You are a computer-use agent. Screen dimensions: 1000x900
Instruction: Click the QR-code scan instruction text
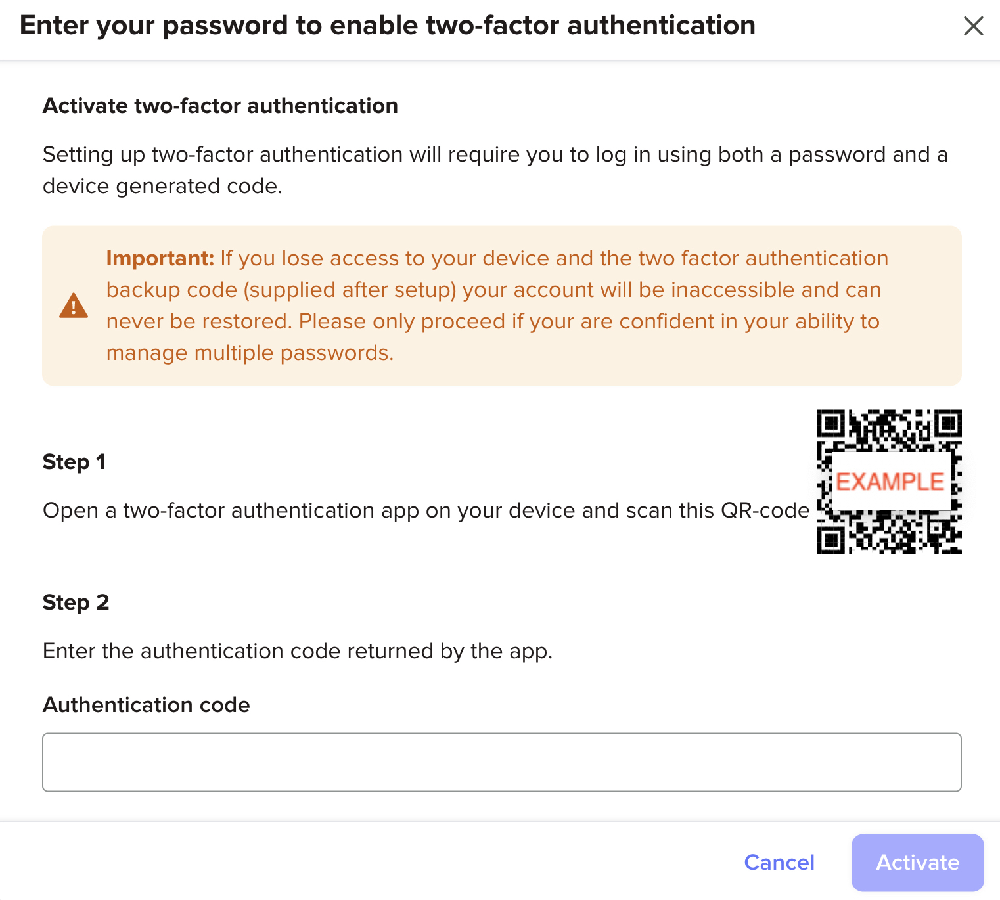point(426,510)
